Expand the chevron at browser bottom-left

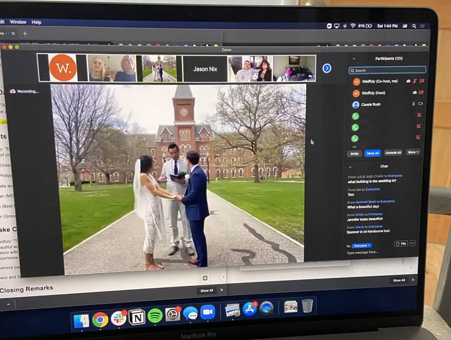[x=8, y=304]
